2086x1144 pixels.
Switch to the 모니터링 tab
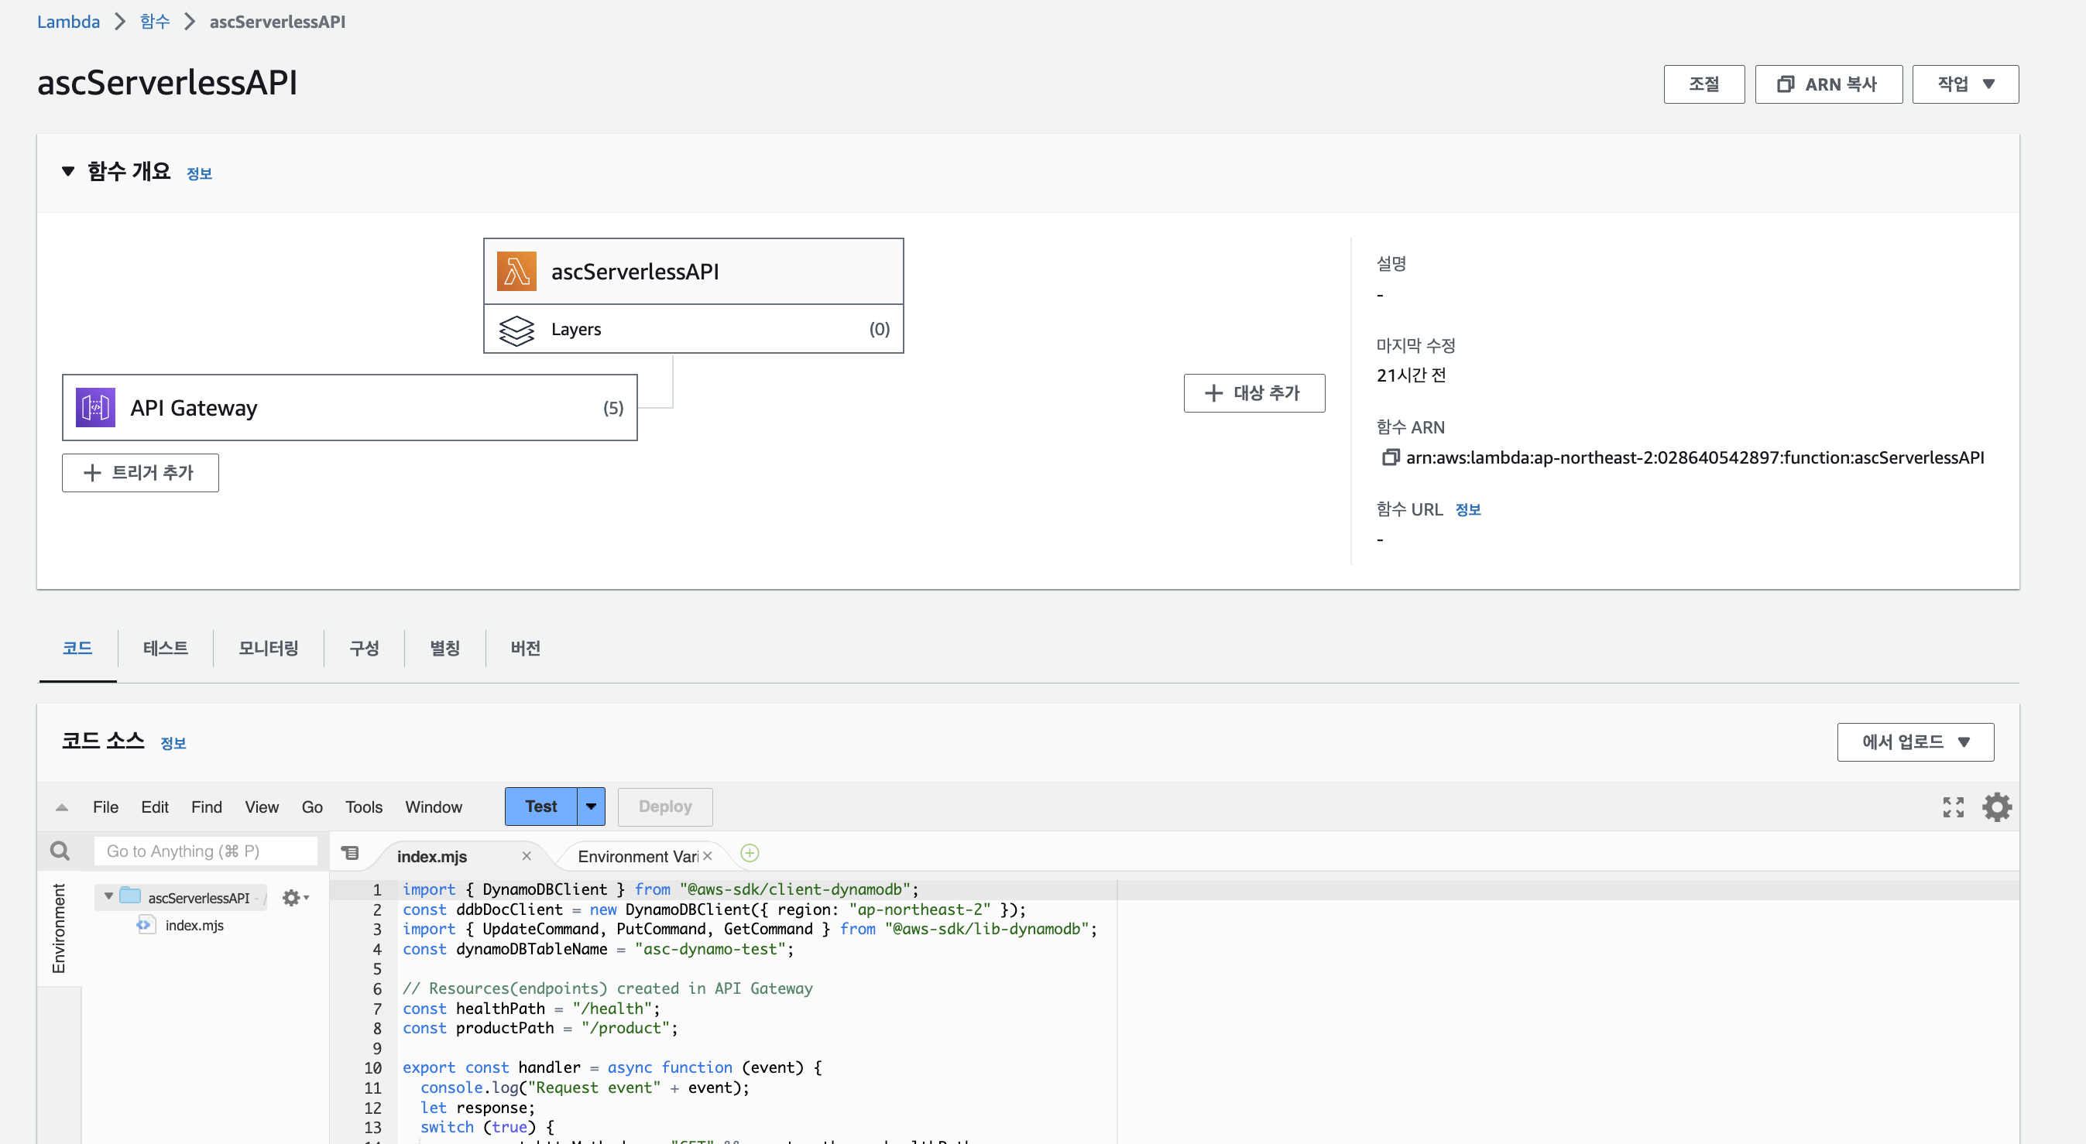click(x=268, y=648)
